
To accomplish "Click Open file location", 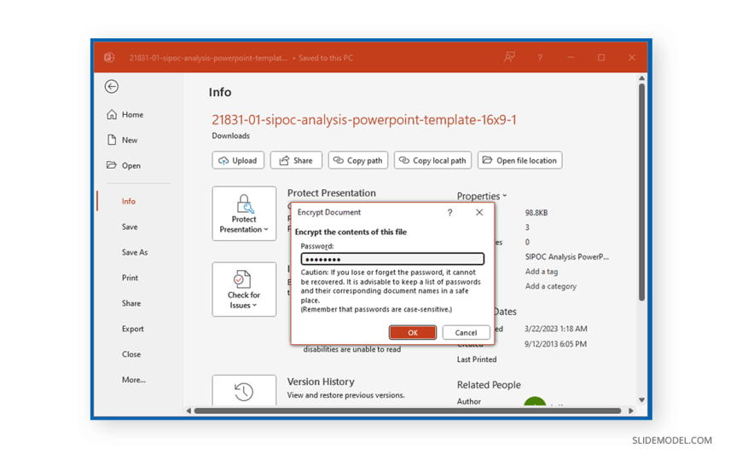I will coord(519,160).
